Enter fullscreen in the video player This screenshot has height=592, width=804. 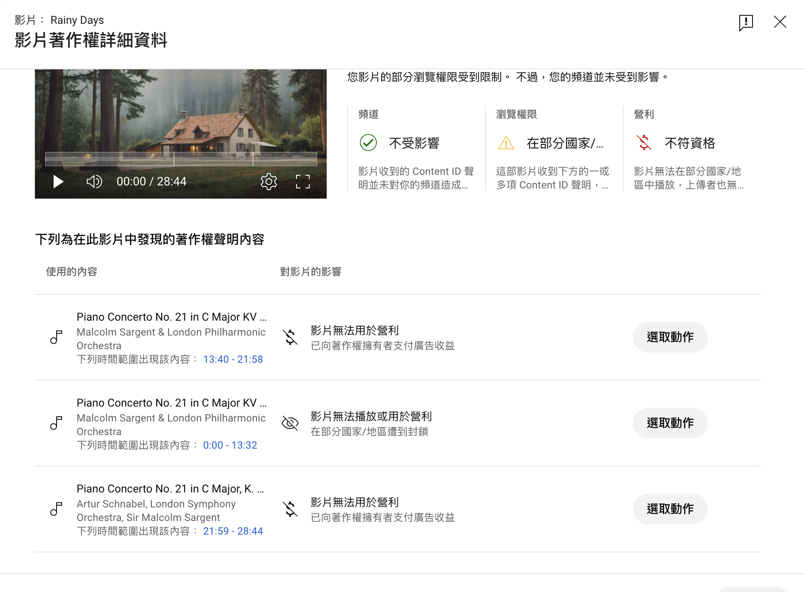click(302, 182)
